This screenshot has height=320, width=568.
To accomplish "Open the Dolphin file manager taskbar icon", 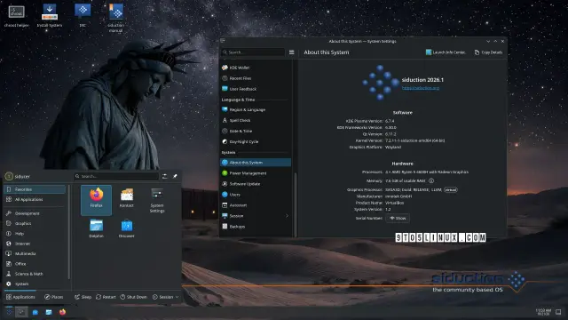I will [x=49, y=312].
